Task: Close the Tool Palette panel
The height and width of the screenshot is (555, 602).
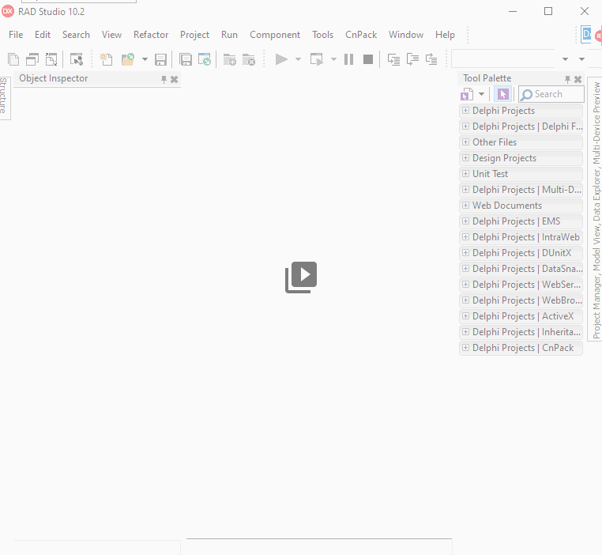Action: tap(578, 80)
